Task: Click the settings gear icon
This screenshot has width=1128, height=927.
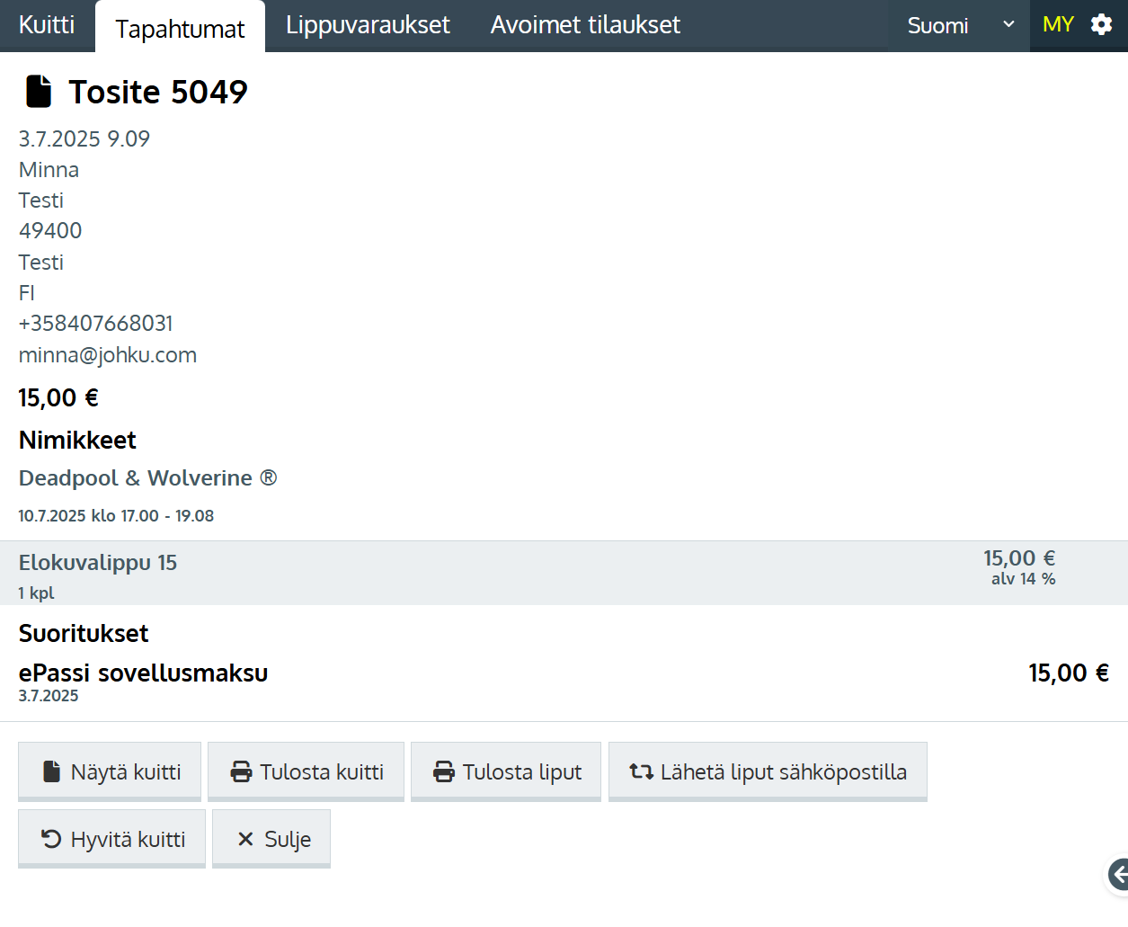Action: [x=1101, y=24]
